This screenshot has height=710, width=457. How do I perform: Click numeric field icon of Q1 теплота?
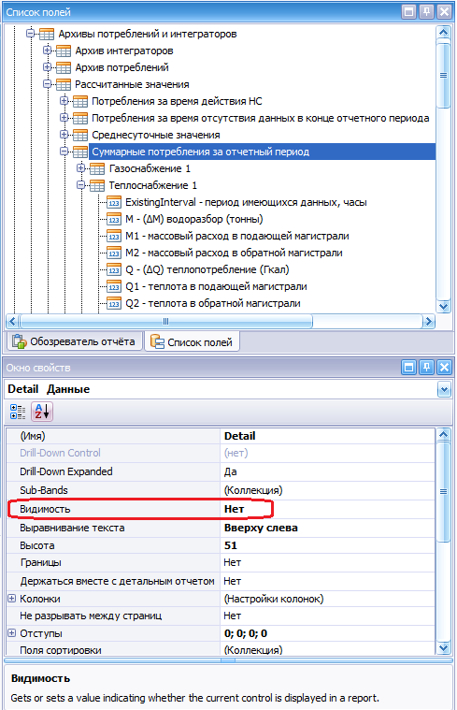114,286
